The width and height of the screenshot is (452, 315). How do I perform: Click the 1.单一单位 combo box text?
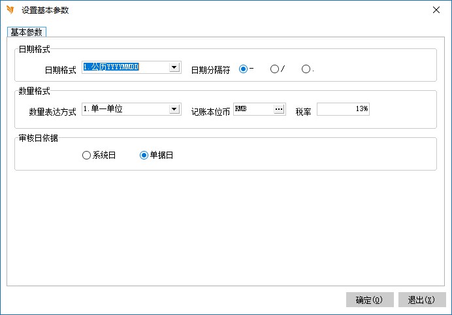(124, 110)
